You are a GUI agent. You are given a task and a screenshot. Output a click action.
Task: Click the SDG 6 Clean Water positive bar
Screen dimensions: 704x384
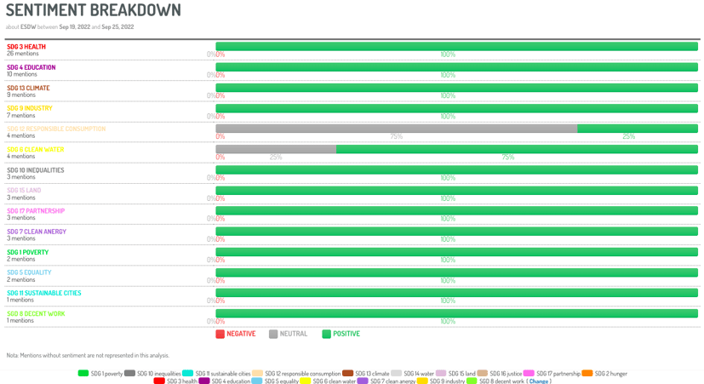[517, 149]
